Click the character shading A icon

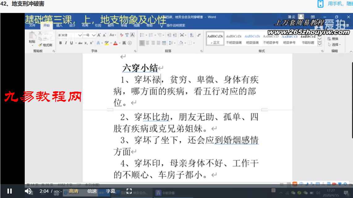[124, 43]
